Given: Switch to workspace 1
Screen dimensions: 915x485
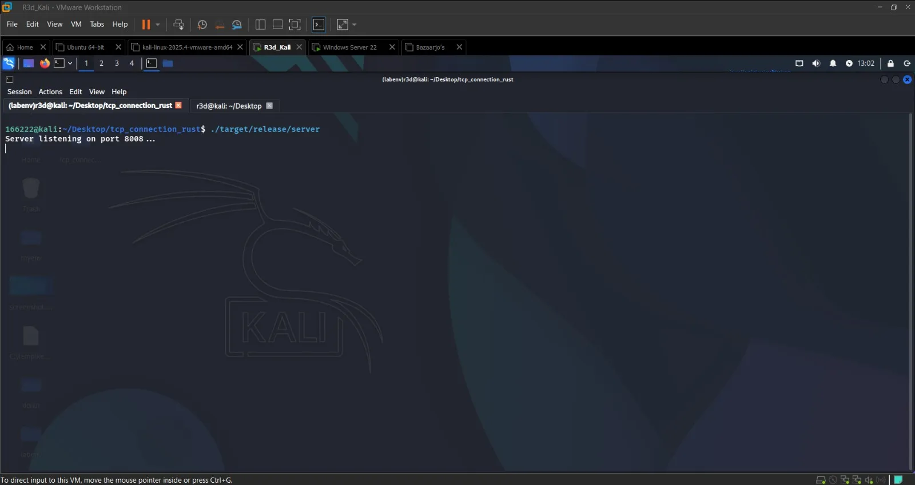Looking at the screenshot, I should (86, 63).
